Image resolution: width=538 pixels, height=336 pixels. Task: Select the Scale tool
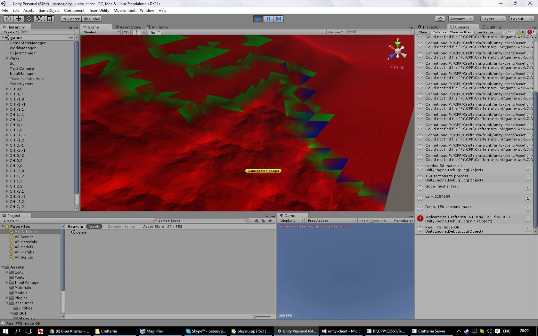click(39, 19)
